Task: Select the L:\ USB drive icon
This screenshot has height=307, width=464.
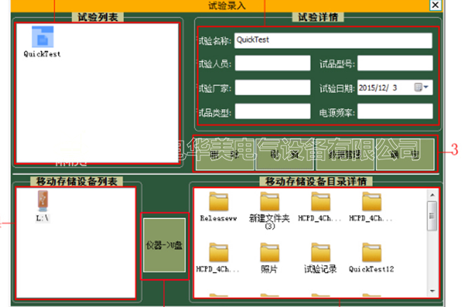Action: click(x=43, y=201)
